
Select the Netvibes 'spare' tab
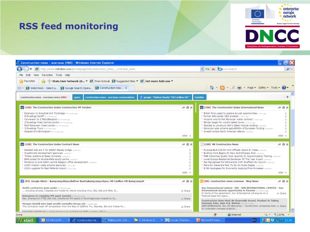click(77, 97)
